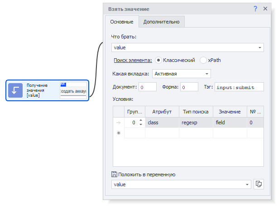Close the Взять значение dialog
This screenshot has width=278, height=207.
pyautogui.click(x=265, y=9)
